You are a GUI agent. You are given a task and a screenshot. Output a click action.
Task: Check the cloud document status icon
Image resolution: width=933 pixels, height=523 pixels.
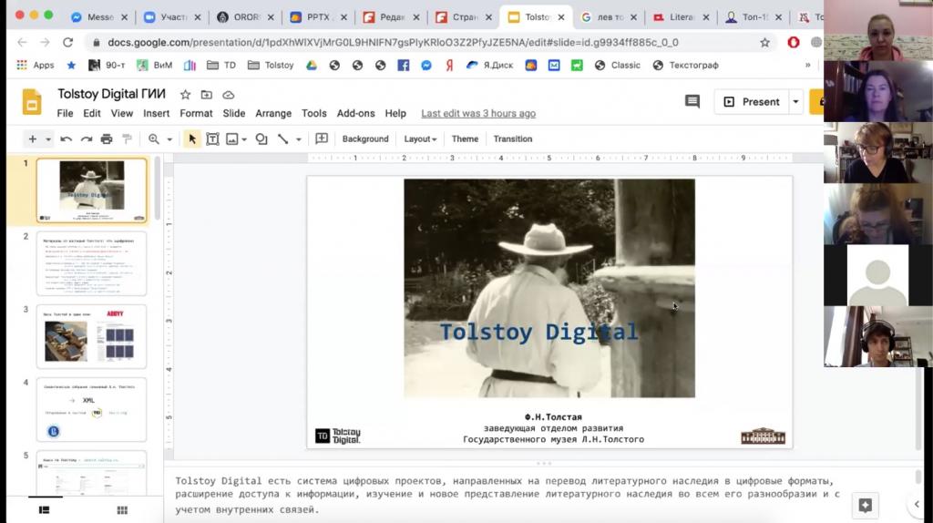(x=228, y=95)
